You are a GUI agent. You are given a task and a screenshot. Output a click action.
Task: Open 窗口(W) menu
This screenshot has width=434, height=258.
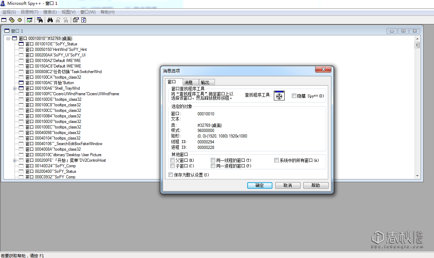88,12
